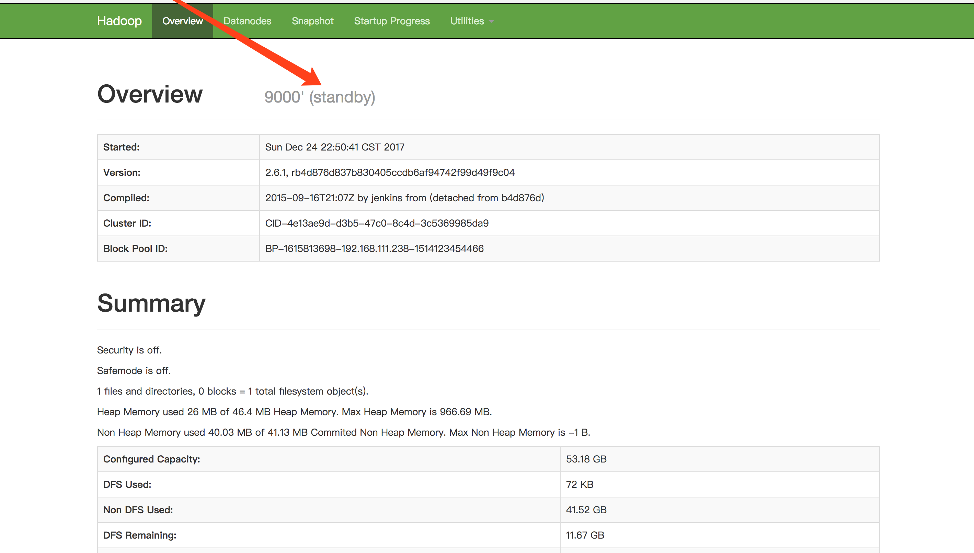Click the Compiled row value

tap(404, 198)
